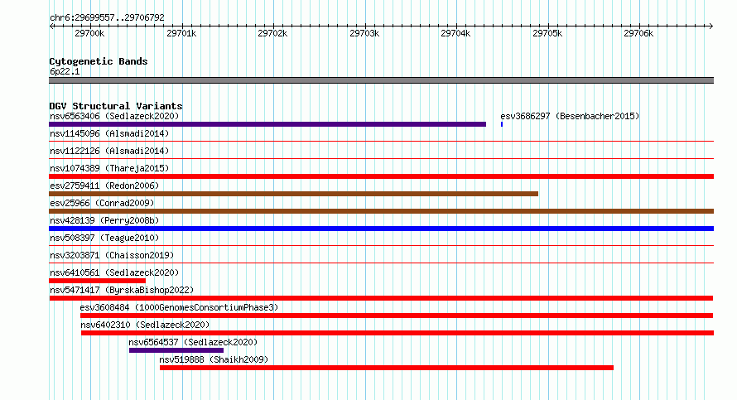Click the 29700k ruler tick label
Screen dimensions: 737x400
point(89,33)
